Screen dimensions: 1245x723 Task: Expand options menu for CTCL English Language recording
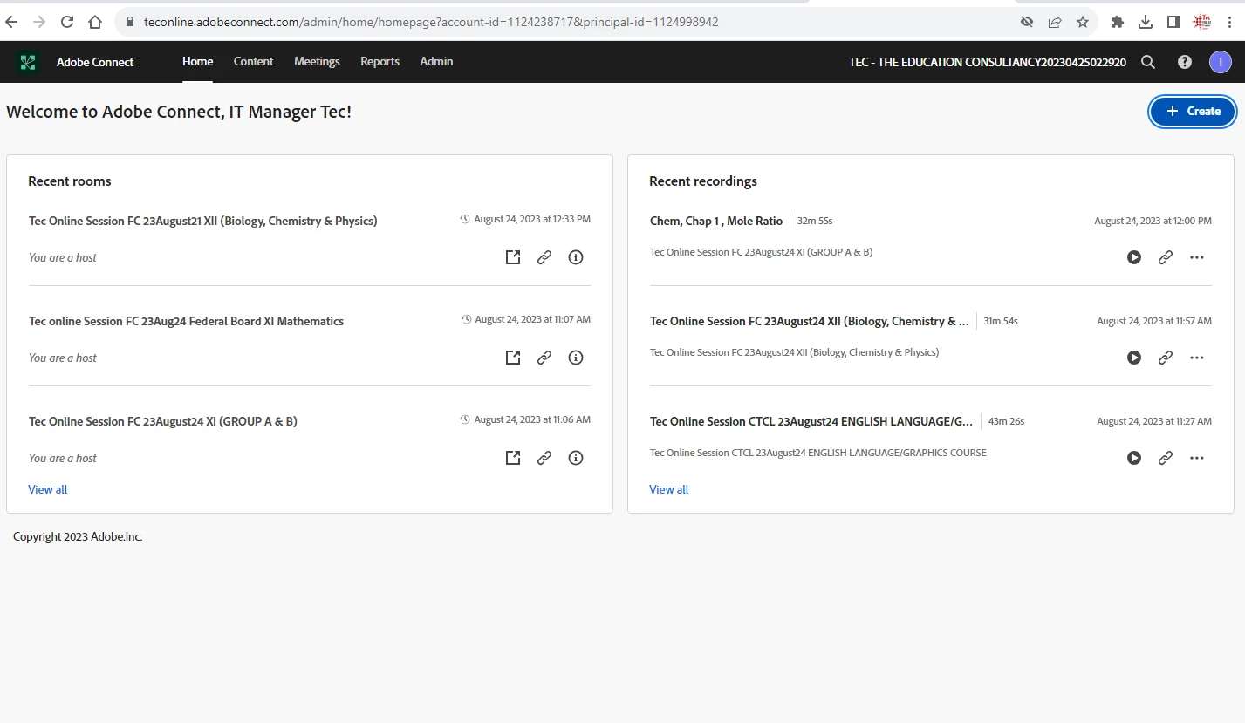pyautogui.click(x=1197, y=458)
